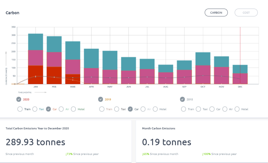Viewport: 268px width, 163px height.
Task: Toggle the 2020 year checkbox
Action: pos(19,99)
